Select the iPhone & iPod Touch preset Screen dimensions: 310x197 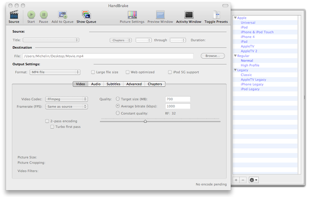coord(257,32)
